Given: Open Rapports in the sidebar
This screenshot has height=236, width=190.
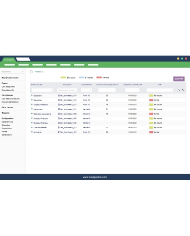Looking at the screenshot, I should coord(5,113).
